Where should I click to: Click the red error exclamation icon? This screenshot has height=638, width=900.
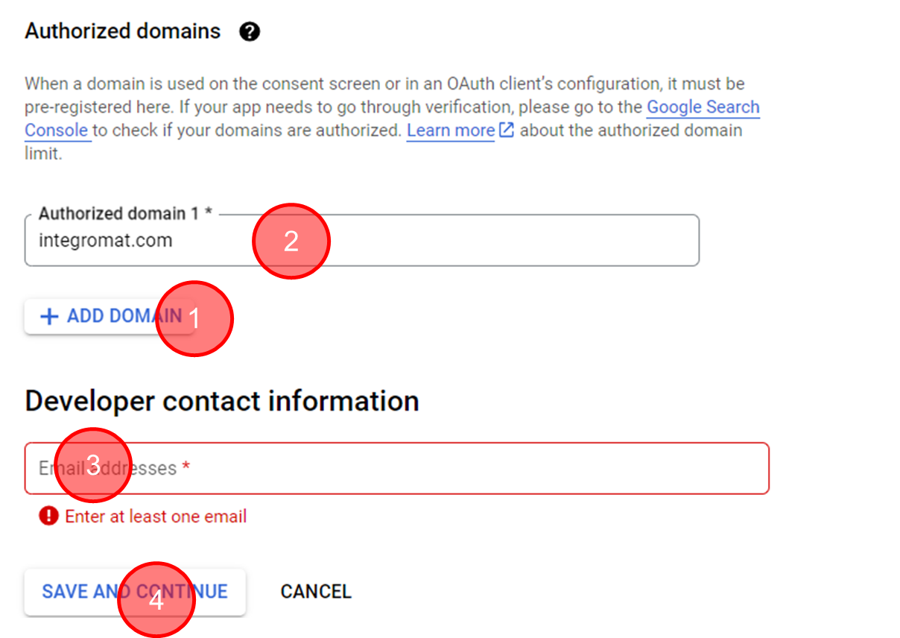[x=48, y=516]
